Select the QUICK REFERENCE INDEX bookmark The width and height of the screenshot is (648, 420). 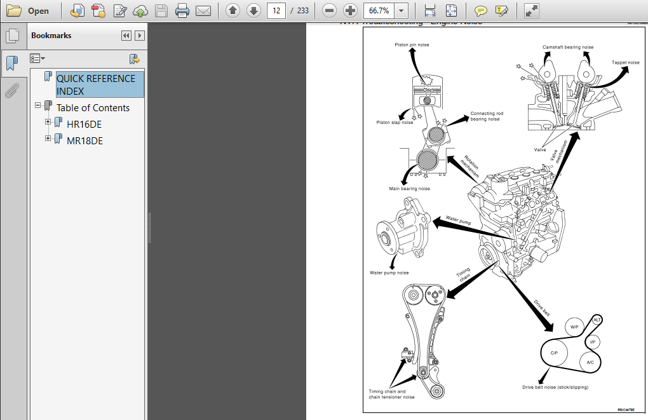[100, 85]
